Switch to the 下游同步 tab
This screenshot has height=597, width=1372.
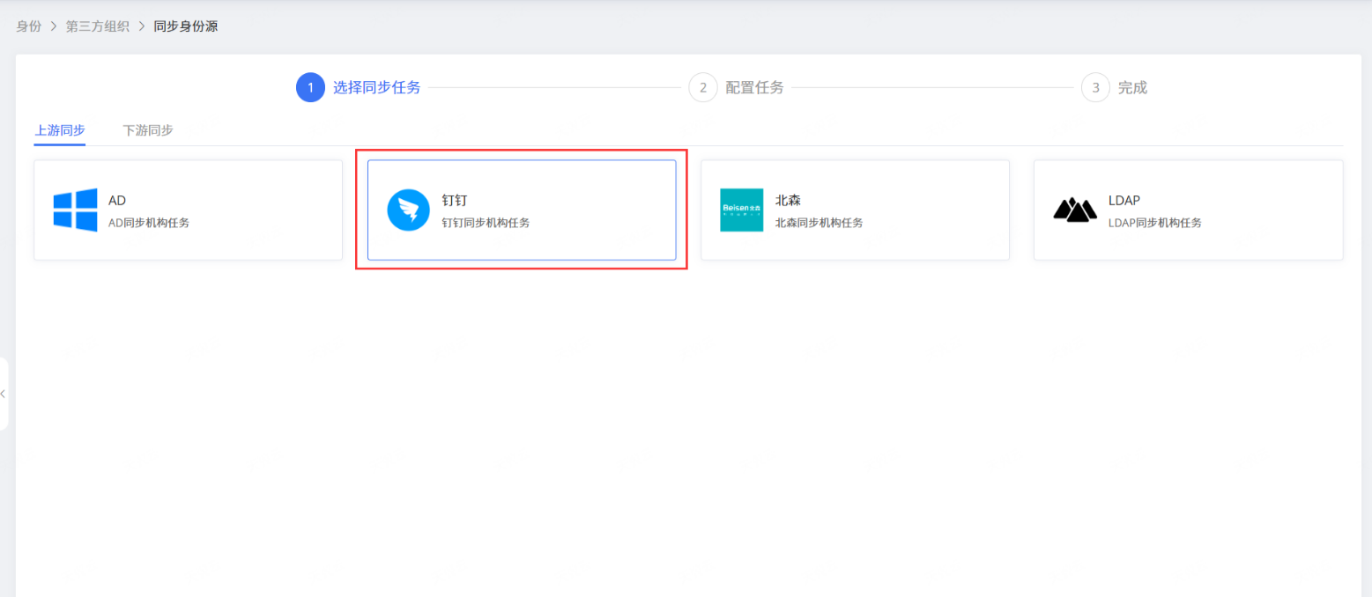[148, 130]
